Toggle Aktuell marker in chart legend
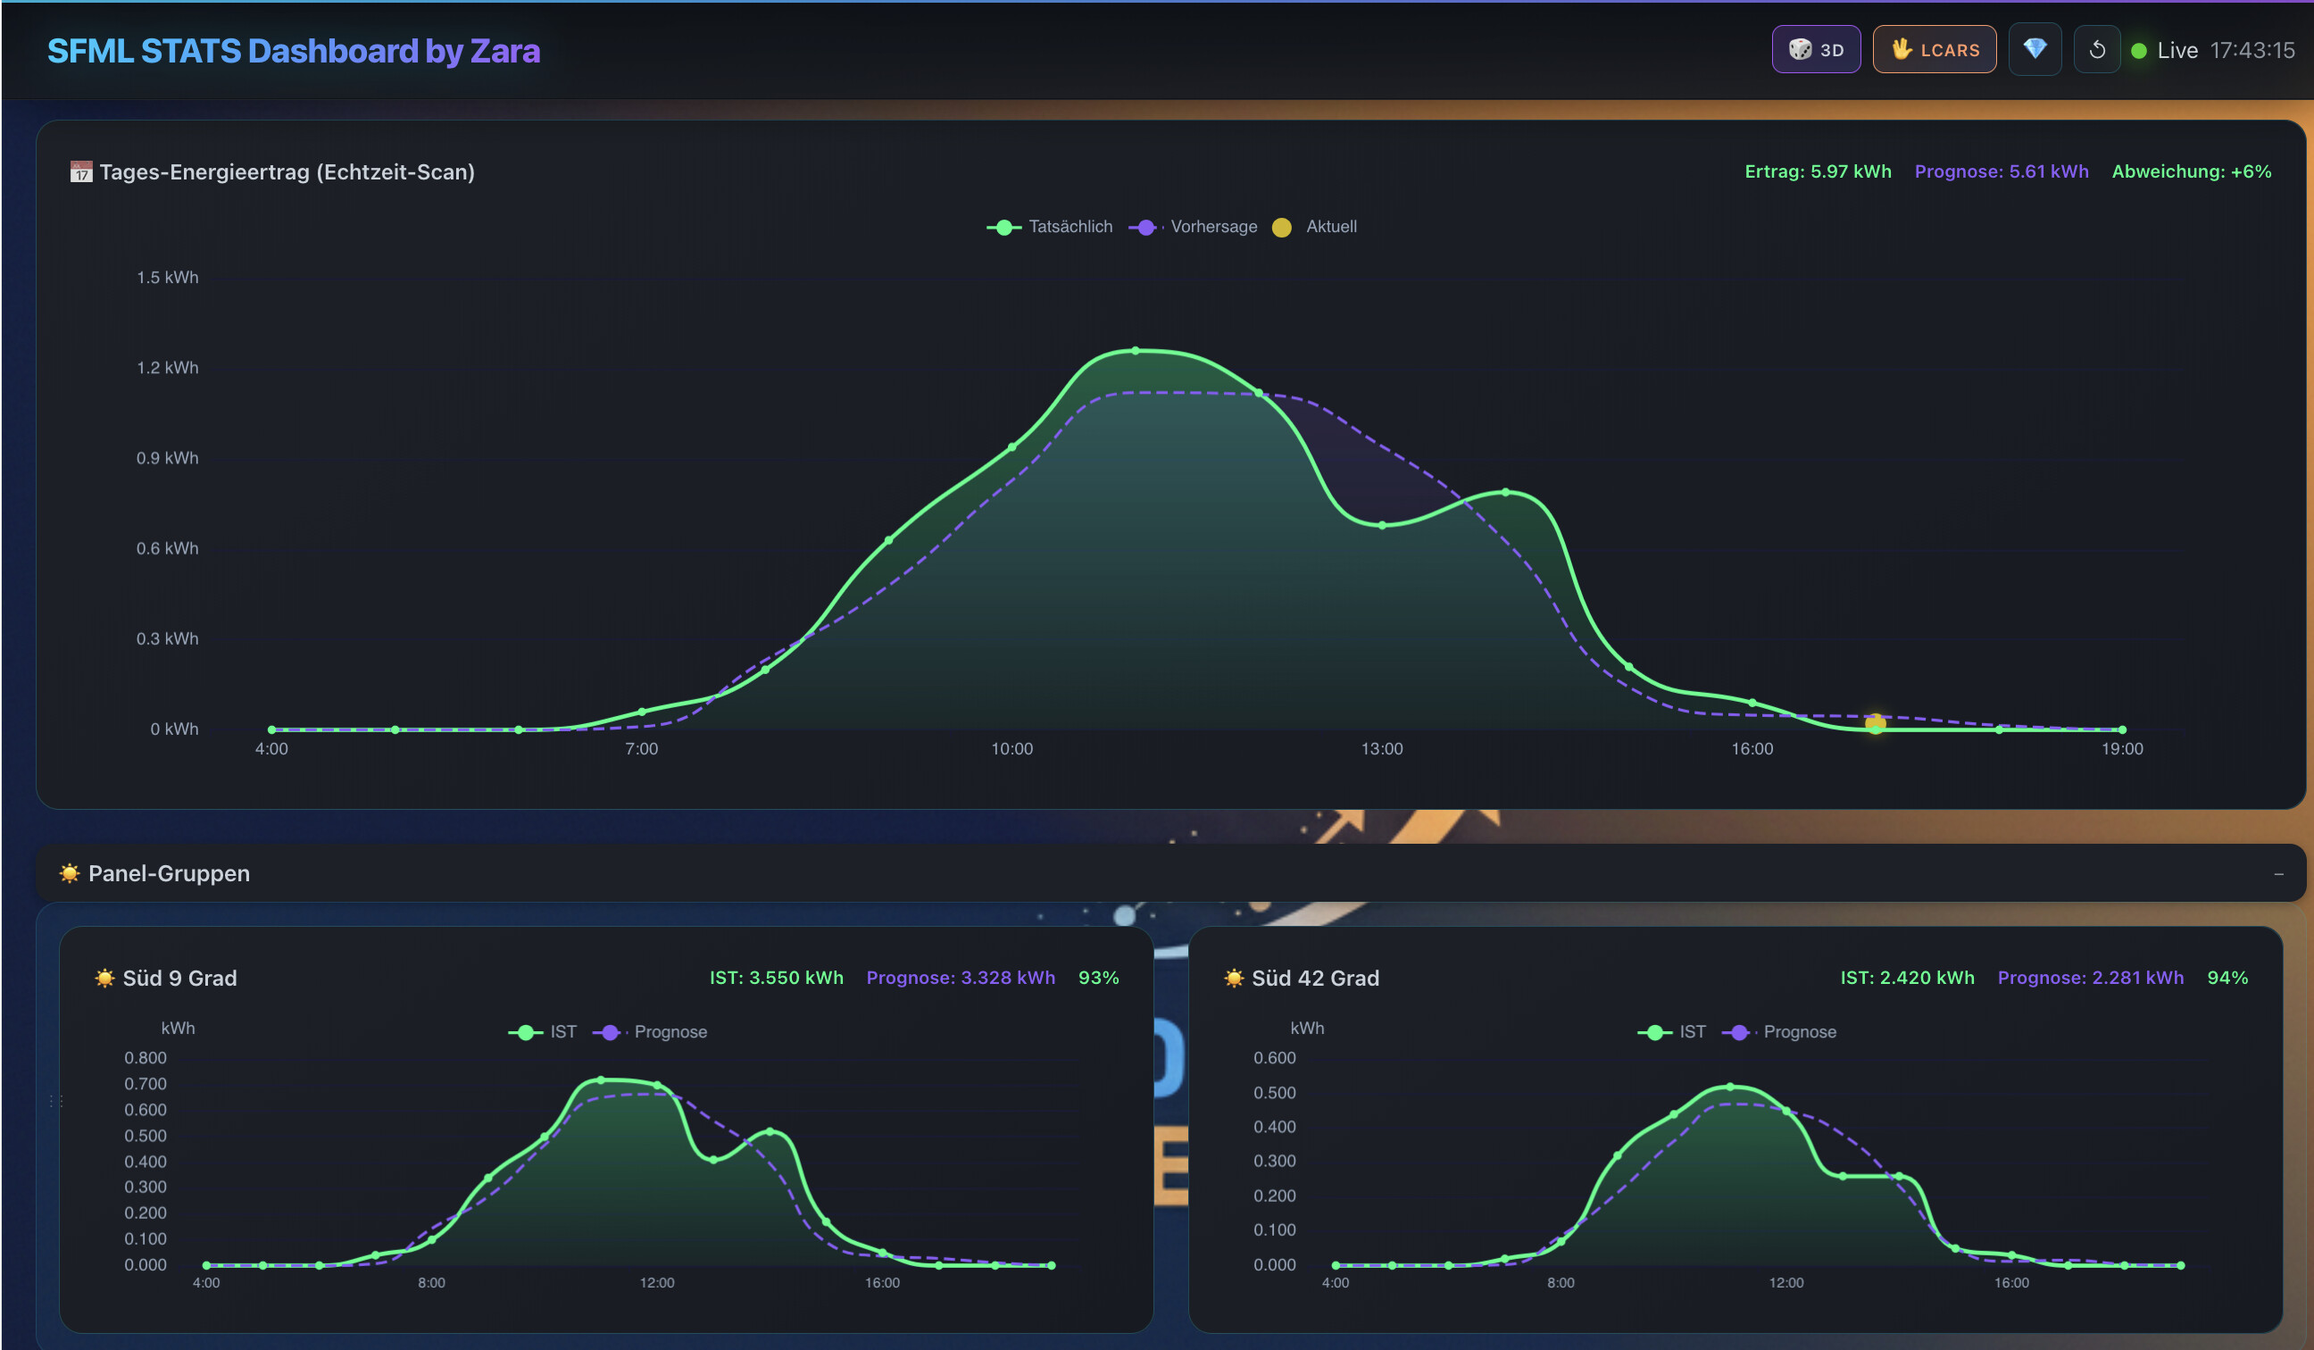Viewport: 2314px width, 1350px height. coord(1314,227)
